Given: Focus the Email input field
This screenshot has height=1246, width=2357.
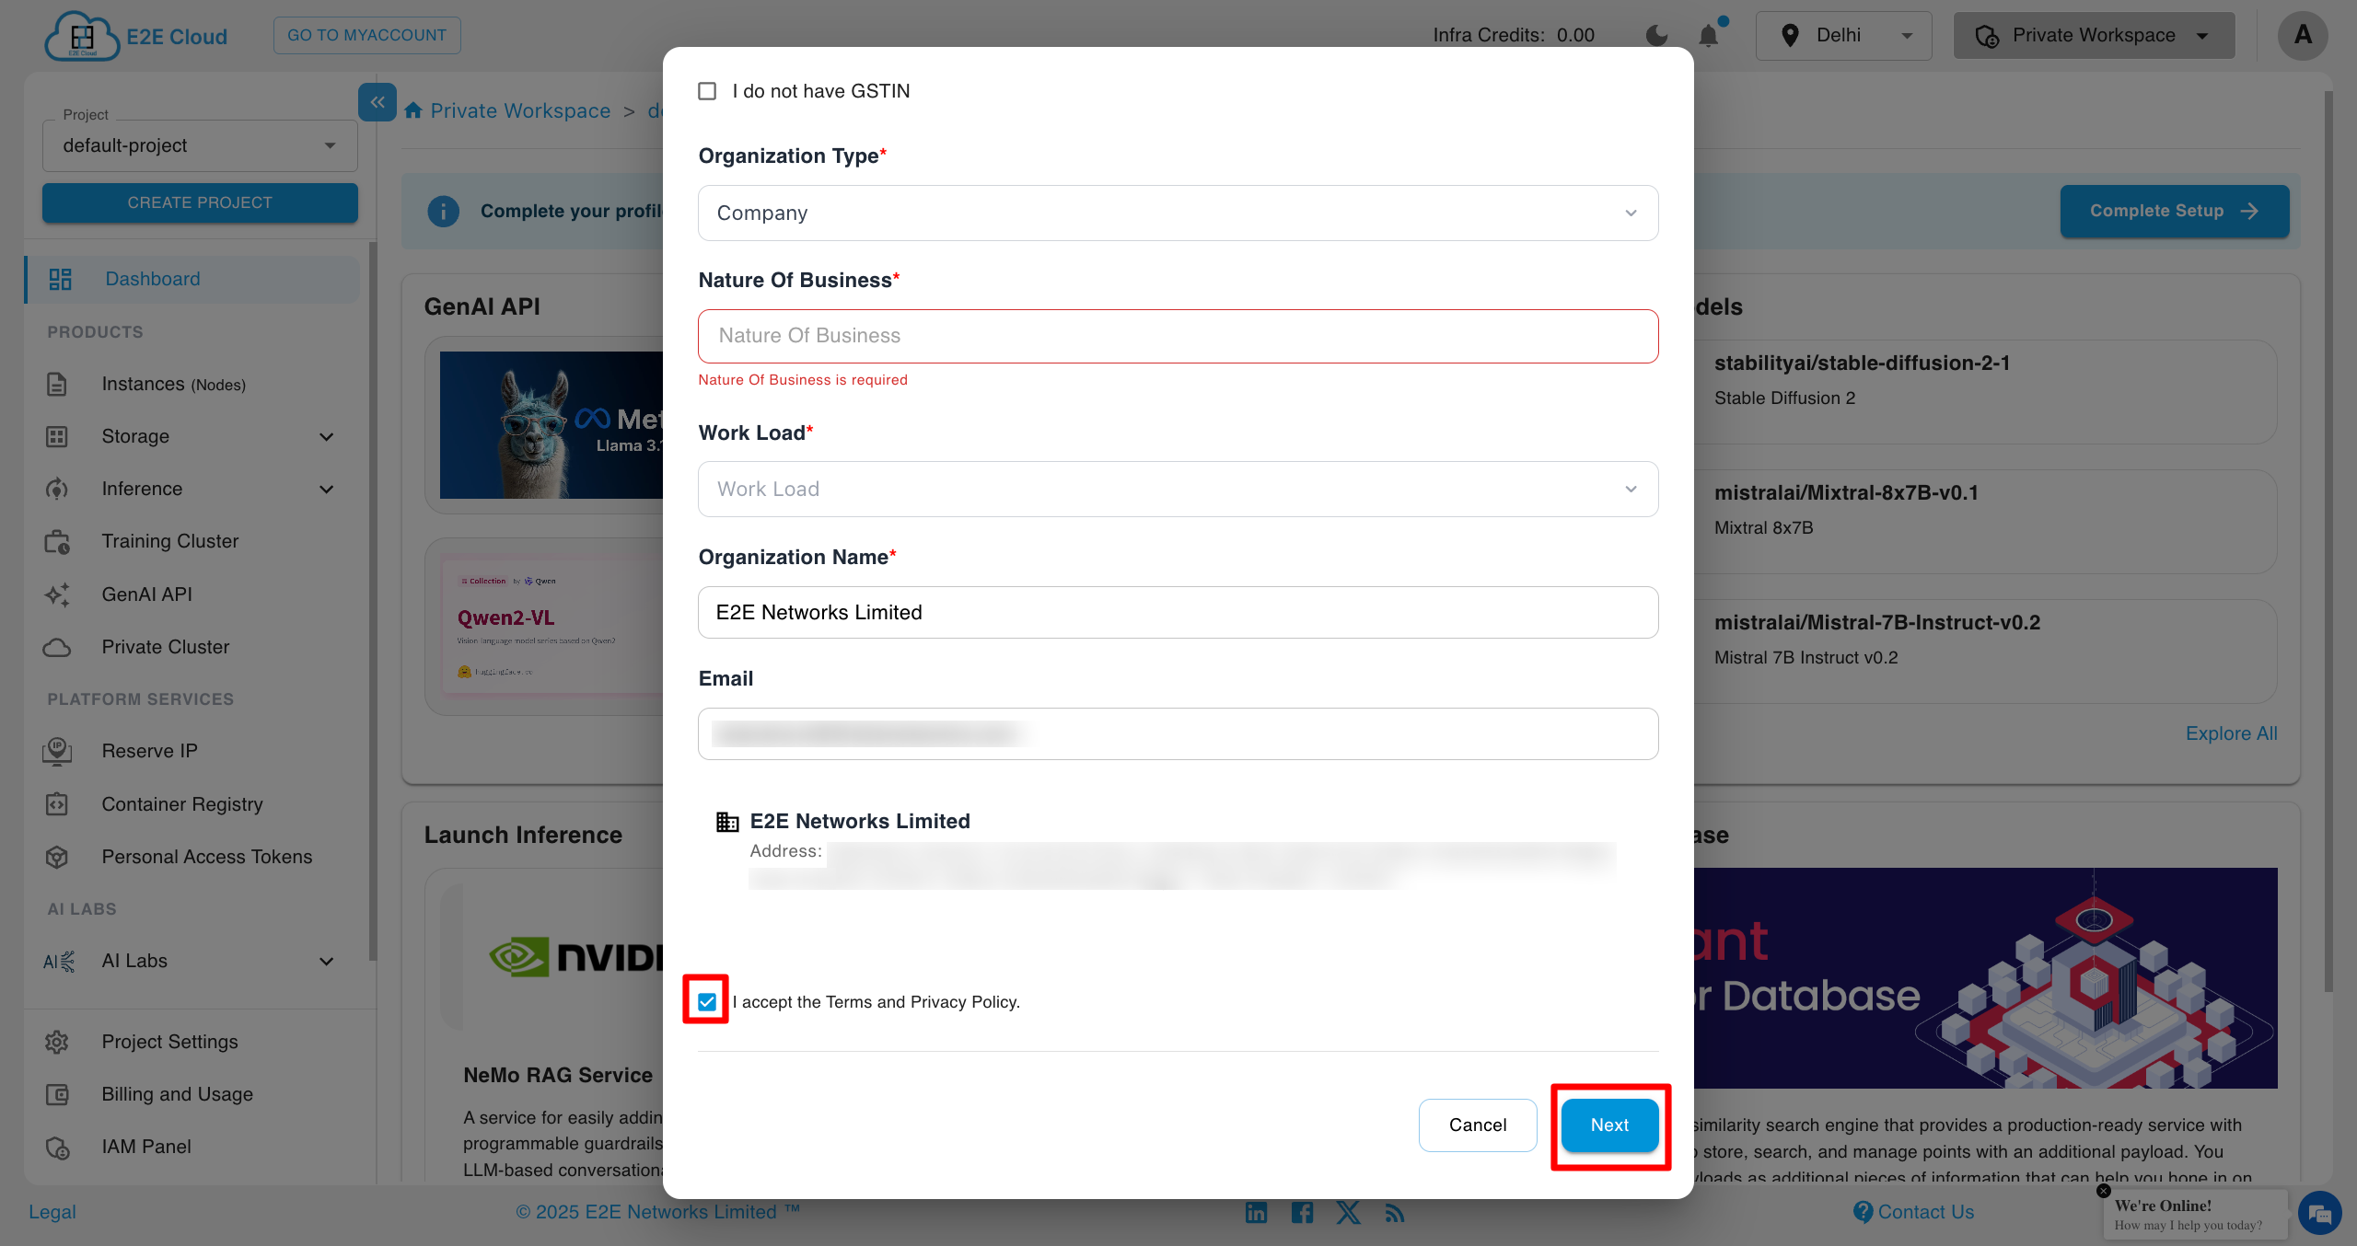Looking at the screenshot, I should [1178, 733].
